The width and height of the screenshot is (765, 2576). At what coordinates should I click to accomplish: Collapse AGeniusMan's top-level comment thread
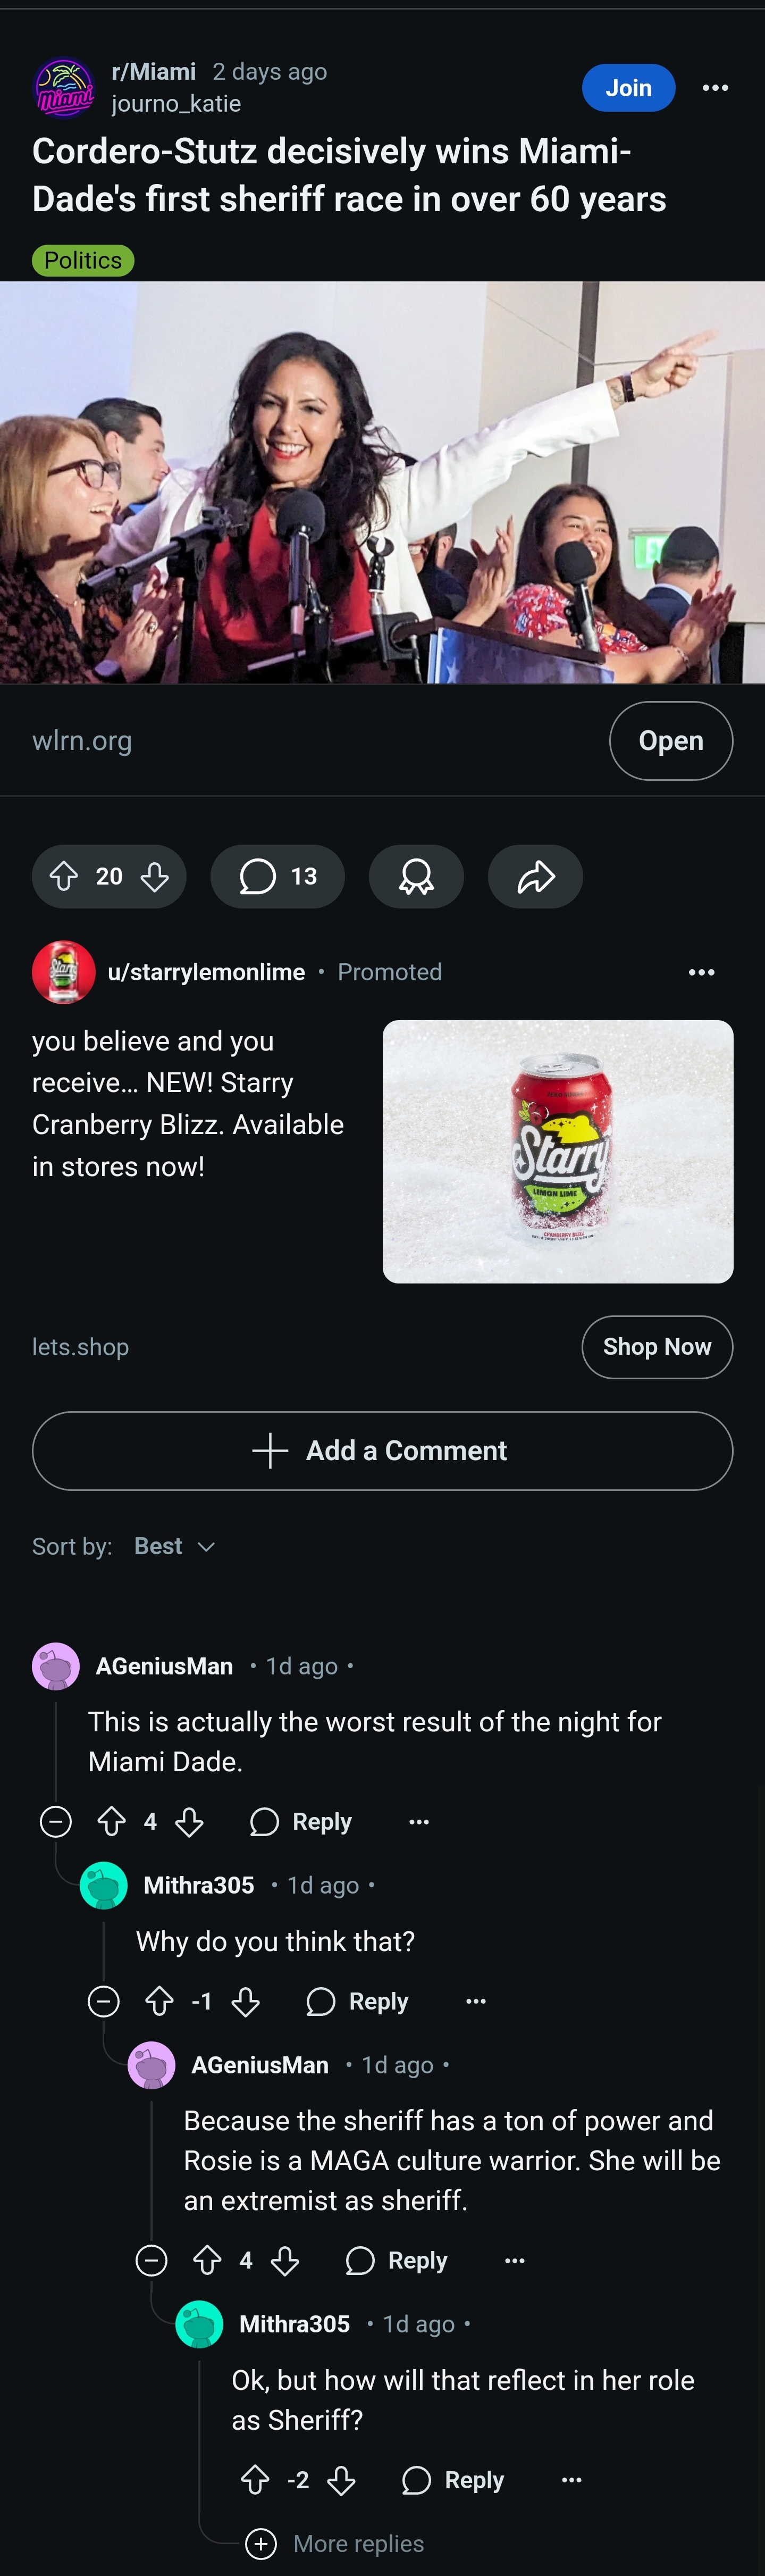pos(56,1821)
